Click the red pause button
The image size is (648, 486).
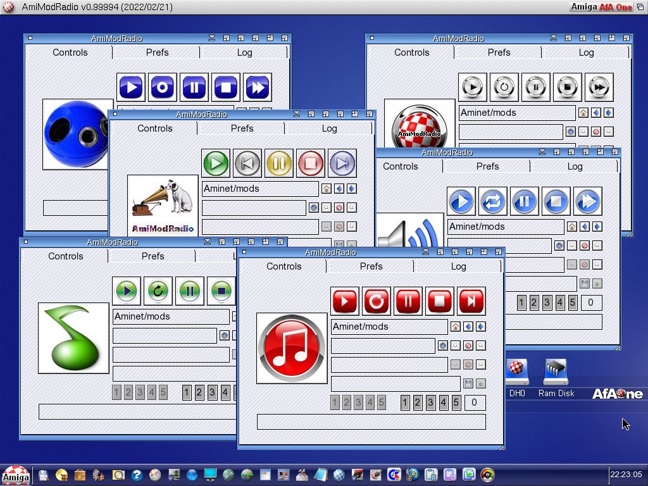408,301
